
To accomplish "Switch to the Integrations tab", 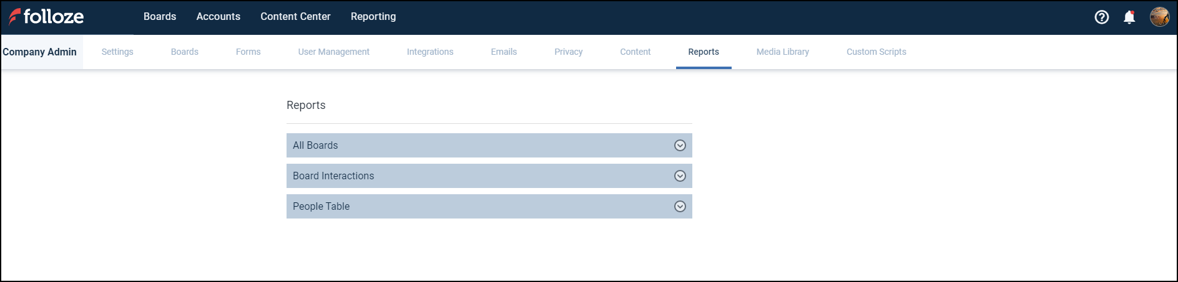I will click(x=430, y=52).
